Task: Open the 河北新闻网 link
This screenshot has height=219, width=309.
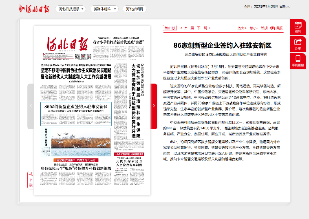Action: [x=135, y=9]
